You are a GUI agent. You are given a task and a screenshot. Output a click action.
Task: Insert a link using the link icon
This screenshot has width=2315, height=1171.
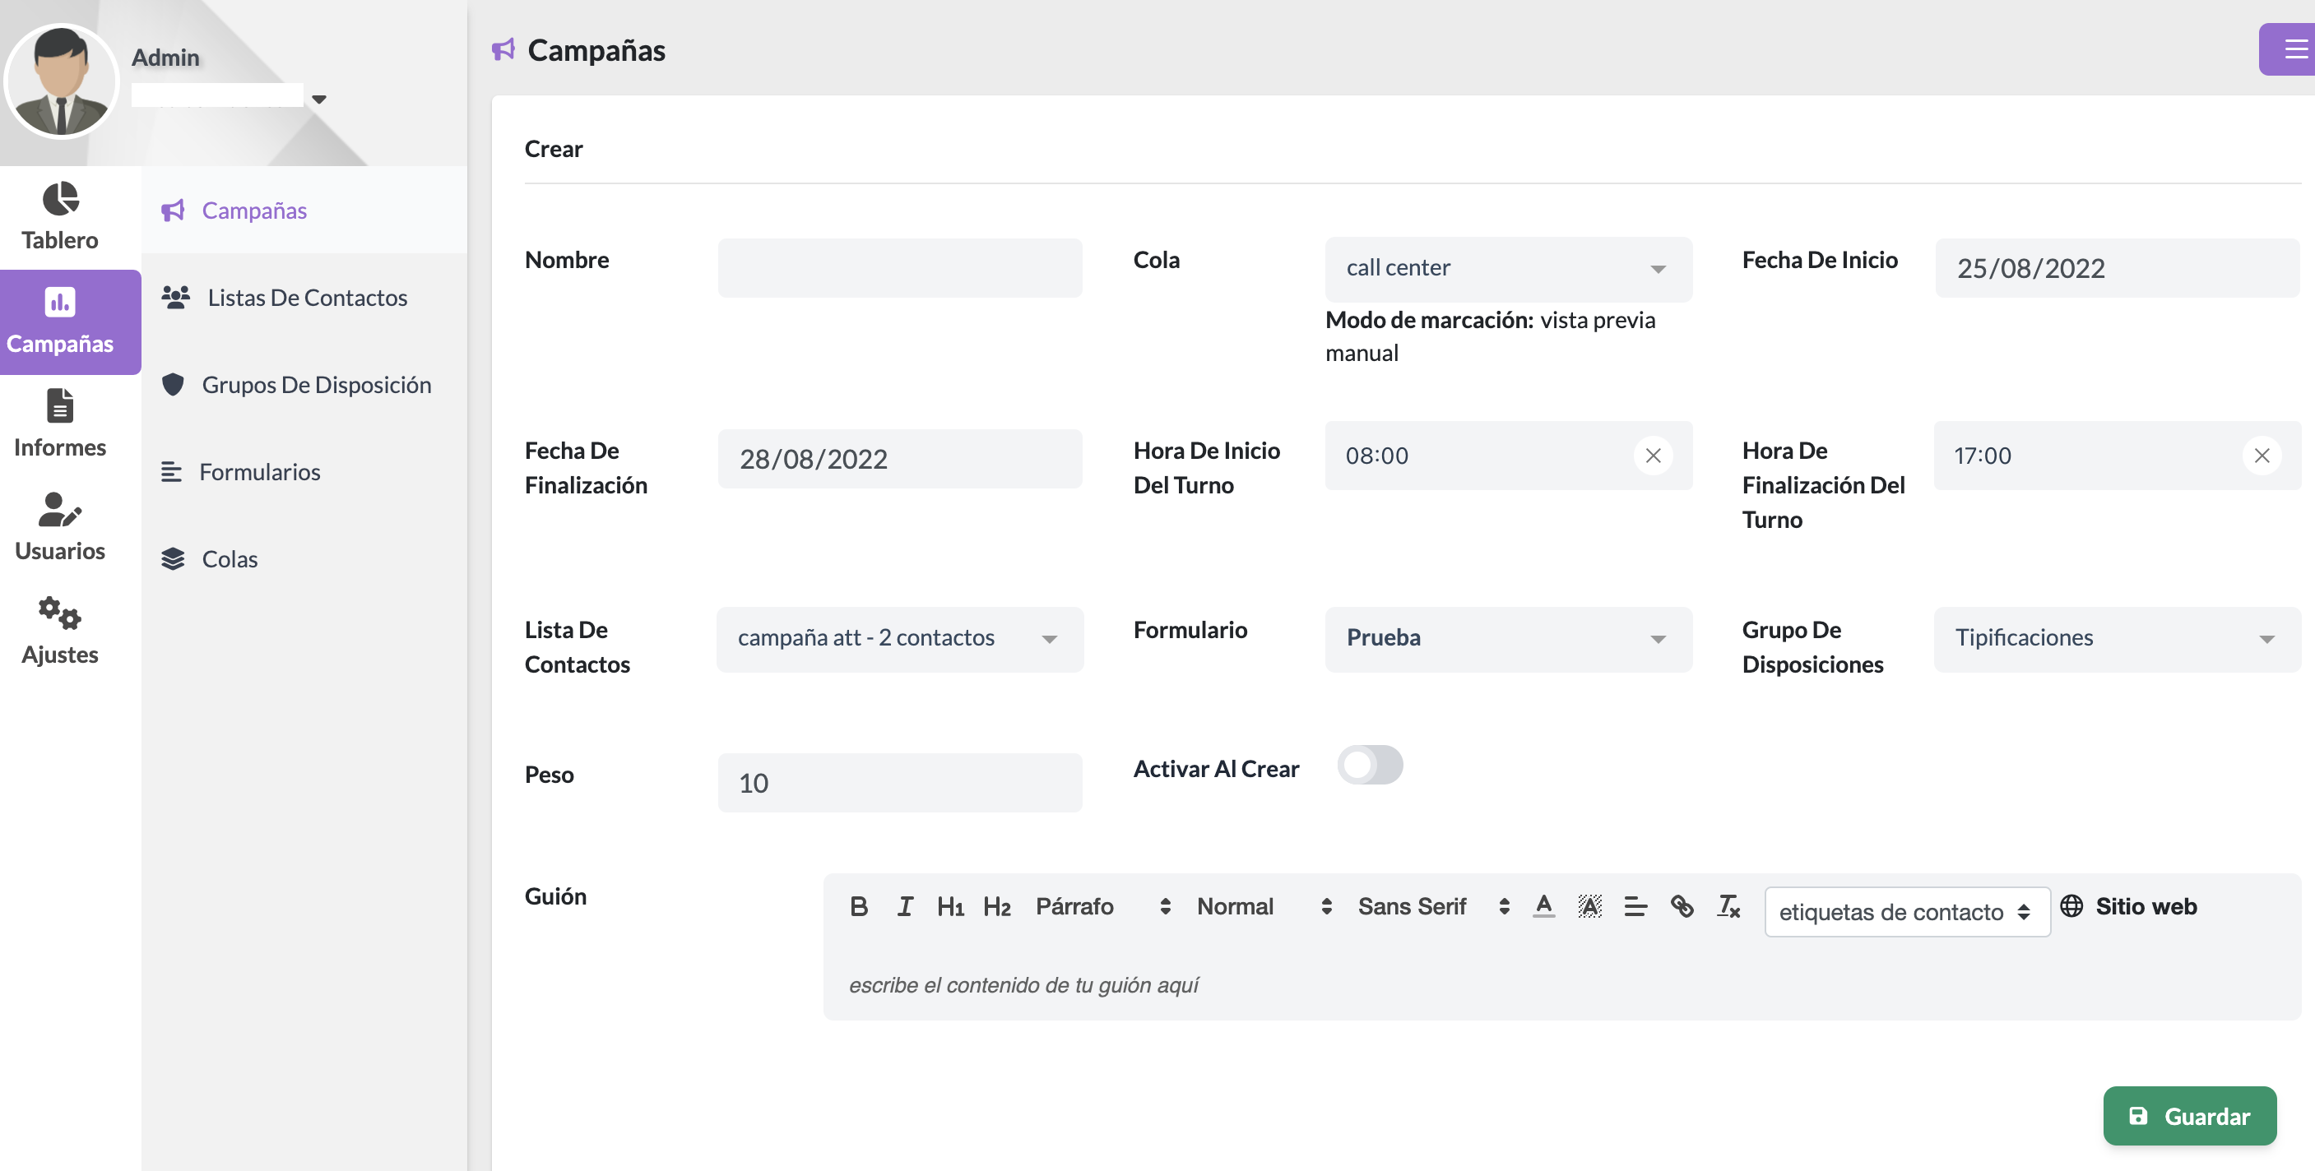coord(1682,906)
